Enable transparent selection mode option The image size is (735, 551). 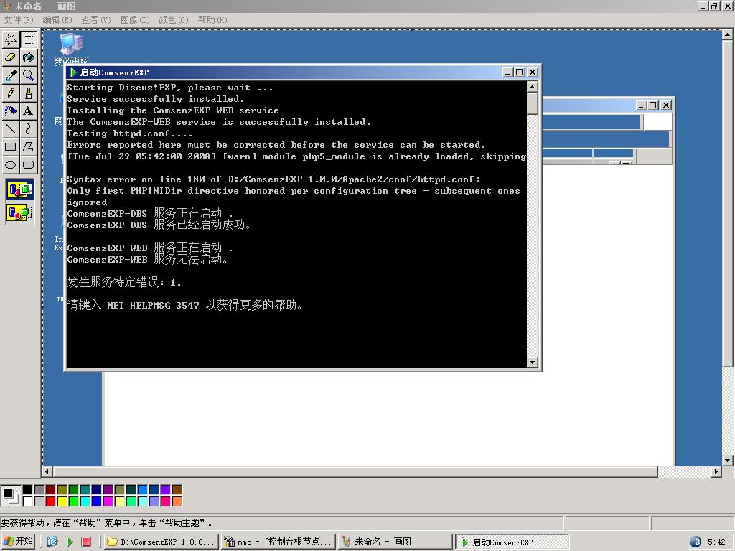pyautogui.click(x=19, y=212)
